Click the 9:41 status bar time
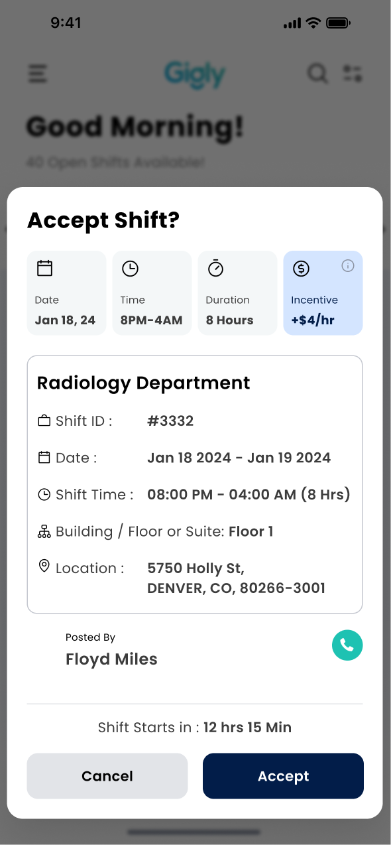 click(66, 23)
